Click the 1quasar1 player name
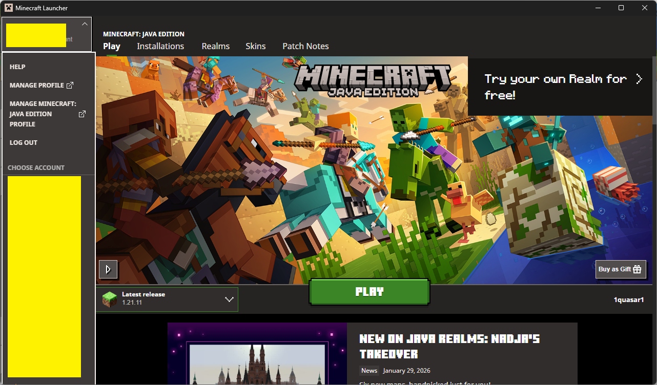Image resolution: width=657 pixels, height=385 pixels. click(629, 300)
